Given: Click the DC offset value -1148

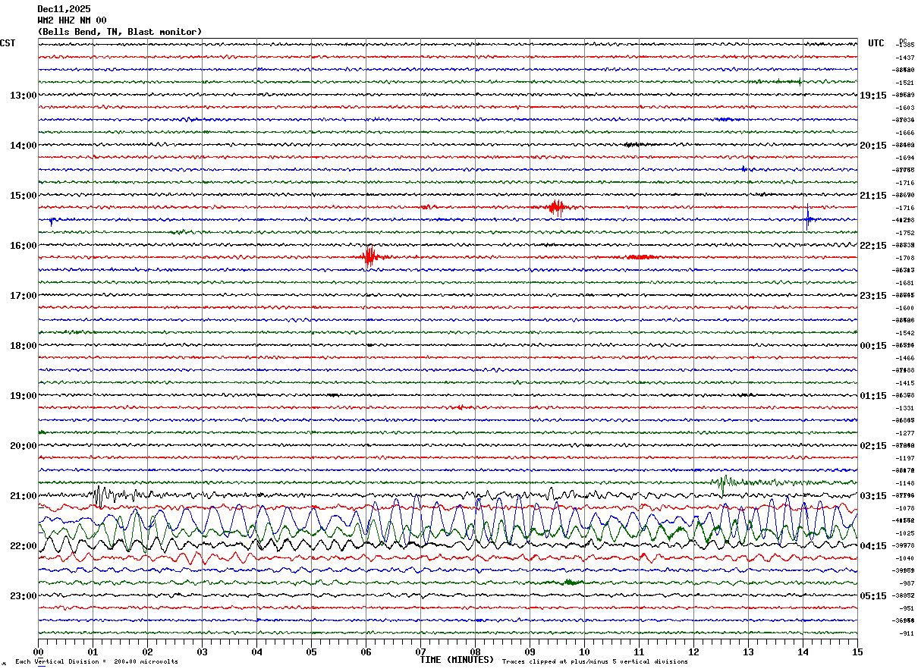Looking at the screenshot, I should (x=905, y=483).
